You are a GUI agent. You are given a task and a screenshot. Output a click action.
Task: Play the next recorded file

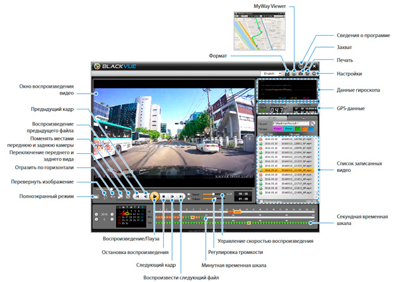(180, 196)
